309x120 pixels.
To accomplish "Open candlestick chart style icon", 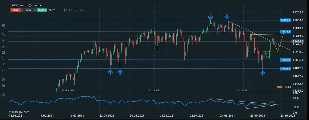I will click(x=65, y=10).
